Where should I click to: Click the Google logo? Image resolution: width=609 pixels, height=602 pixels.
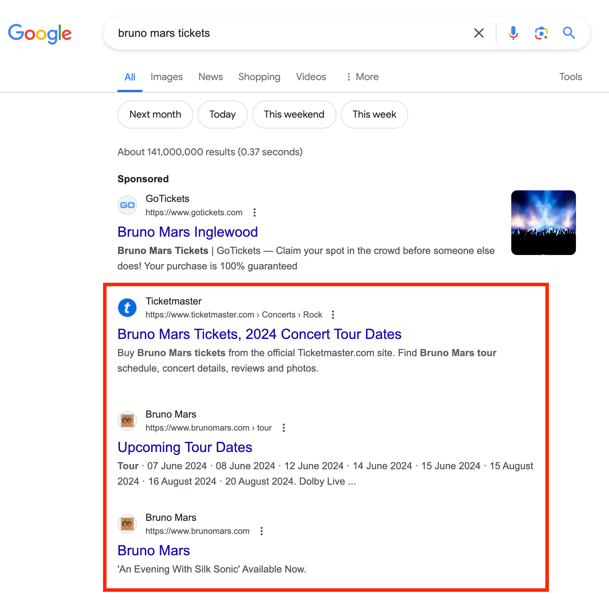(x=40, y=34)
